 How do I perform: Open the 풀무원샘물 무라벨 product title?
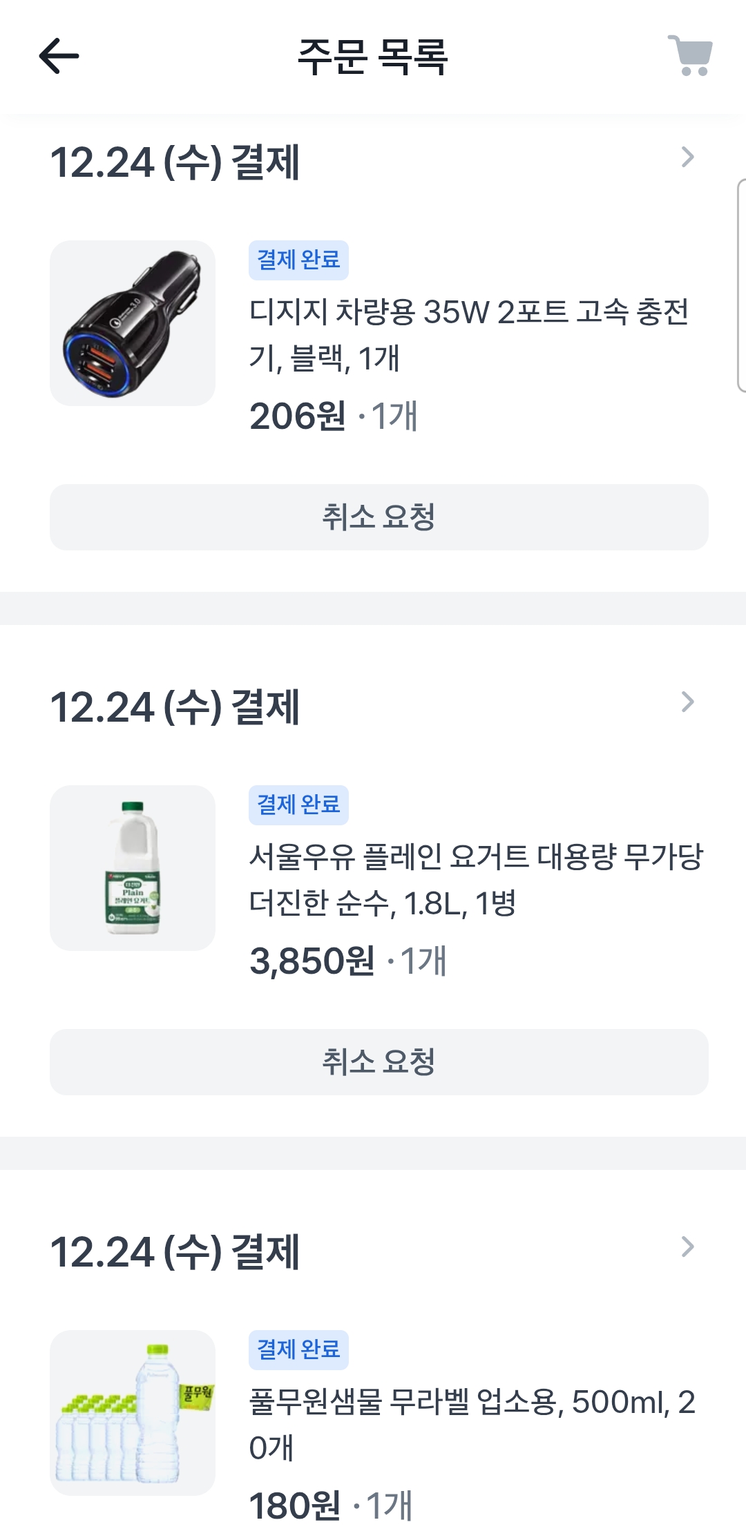coord(471,1424)
